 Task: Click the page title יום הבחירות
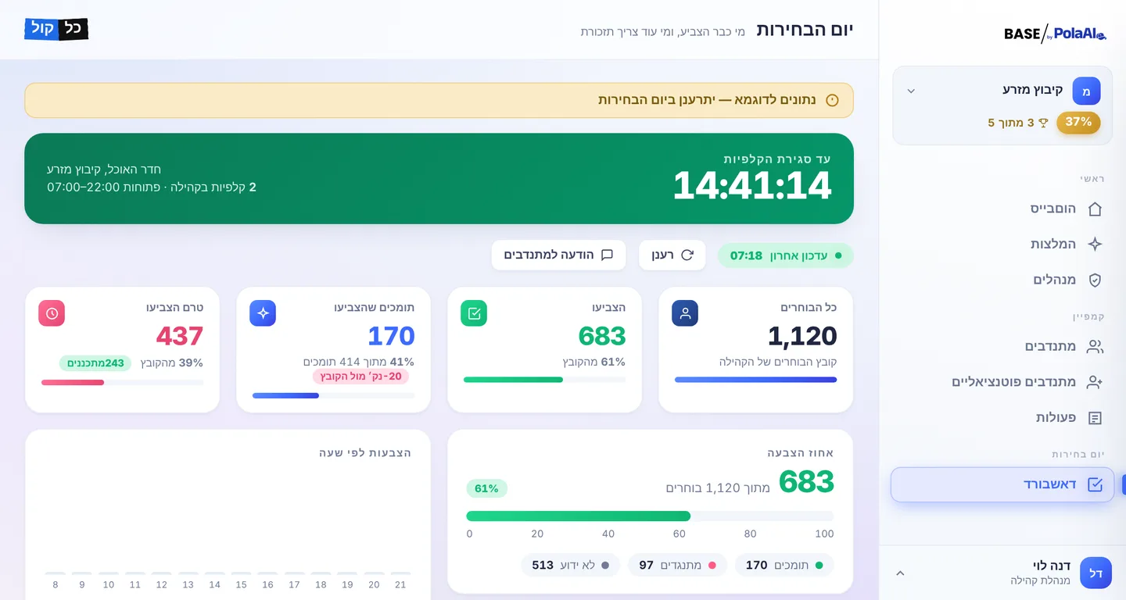click(805, 30)
